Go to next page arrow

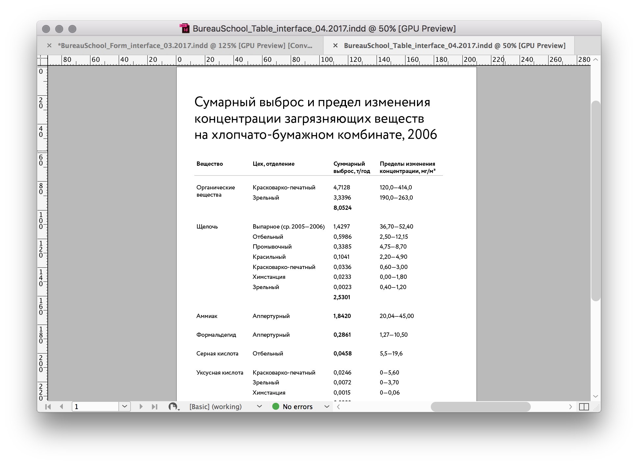coord(141,407)
